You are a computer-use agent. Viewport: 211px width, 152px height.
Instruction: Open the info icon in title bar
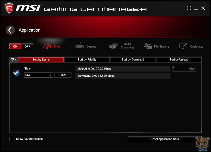click(189, 8)
